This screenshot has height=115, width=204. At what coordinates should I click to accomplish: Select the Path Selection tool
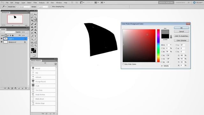(x=32, y=39)
